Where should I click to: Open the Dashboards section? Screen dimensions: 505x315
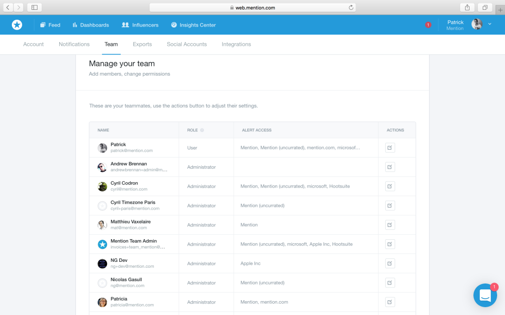pos(91,25)
